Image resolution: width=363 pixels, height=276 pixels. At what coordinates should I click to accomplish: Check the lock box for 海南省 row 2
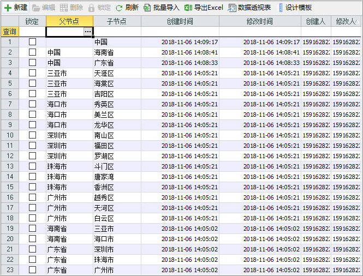point(32,52)
